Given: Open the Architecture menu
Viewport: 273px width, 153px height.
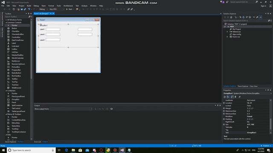Looking at the screenshot, I should (68, 6).
